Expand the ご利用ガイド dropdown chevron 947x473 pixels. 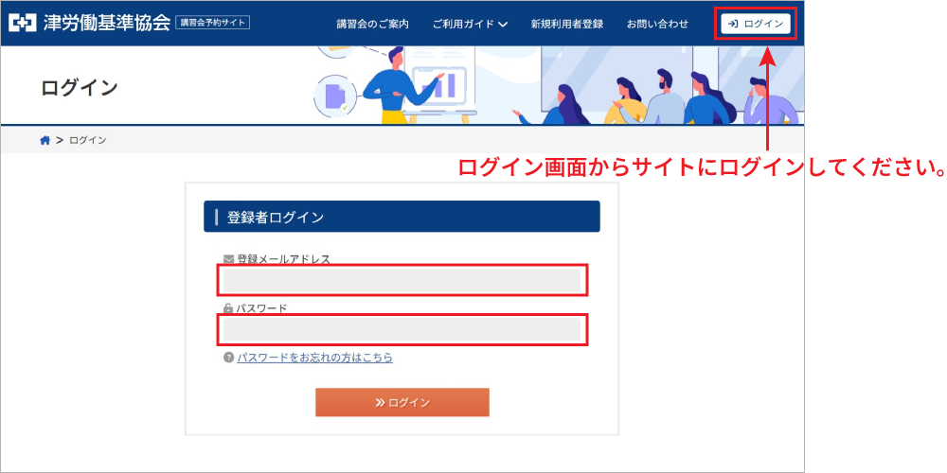click(x=503, y=25)
